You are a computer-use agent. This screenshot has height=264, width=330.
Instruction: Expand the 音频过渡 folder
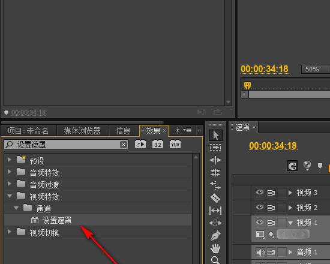tap(9, 184)
